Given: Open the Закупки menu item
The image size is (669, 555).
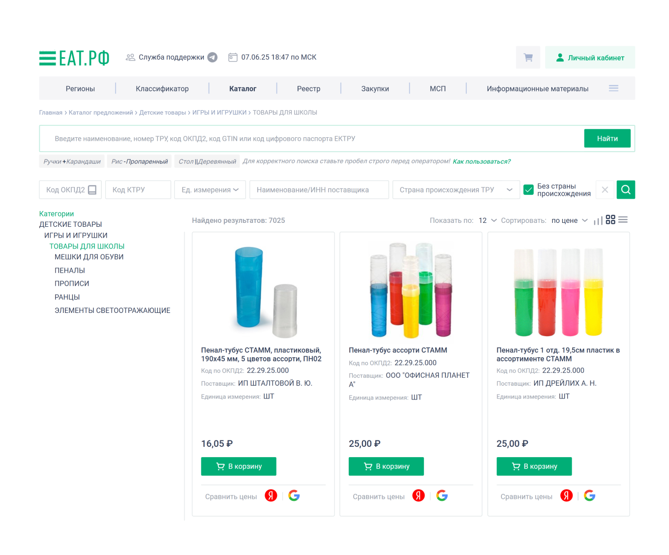Looking at the screenshot, I should pos(375,89).
